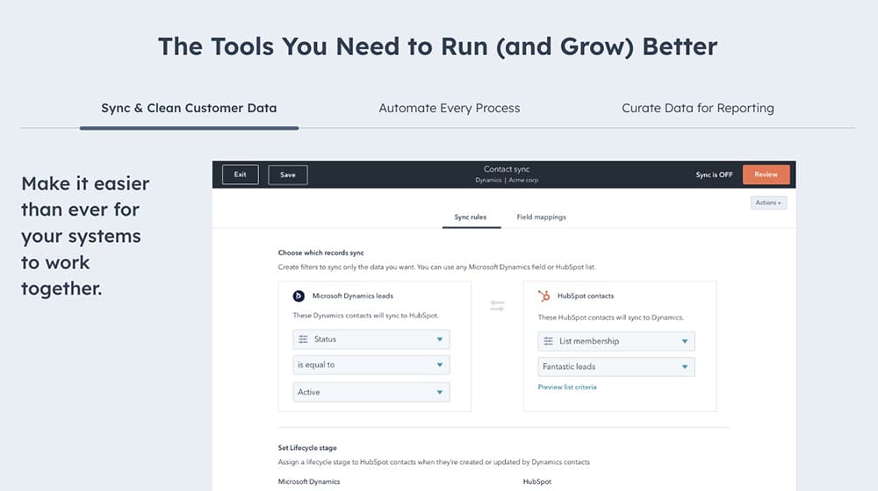Image resolution: width=878 pixels, height=491 pixels.
Task: Switch to Automate Every Process tab
Action: click(449, 108)
